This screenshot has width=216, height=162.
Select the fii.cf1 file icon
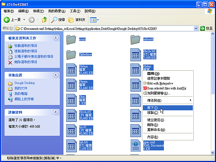(x=71, y=131)
